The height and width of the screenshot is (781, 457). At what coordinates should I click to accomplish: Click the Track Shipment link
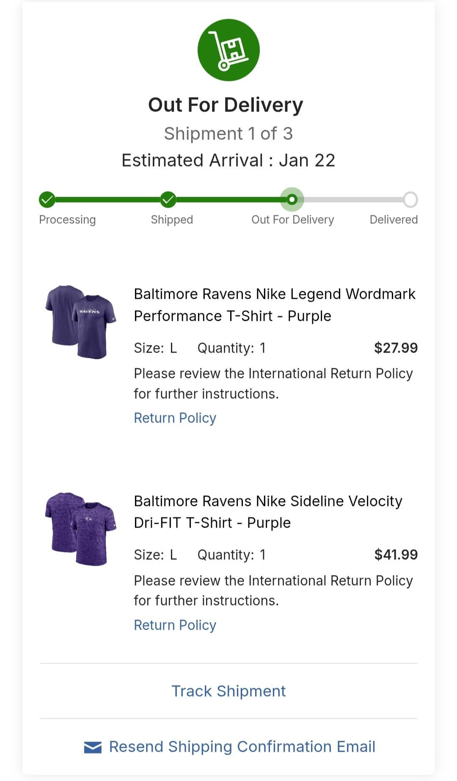point(228,691)
